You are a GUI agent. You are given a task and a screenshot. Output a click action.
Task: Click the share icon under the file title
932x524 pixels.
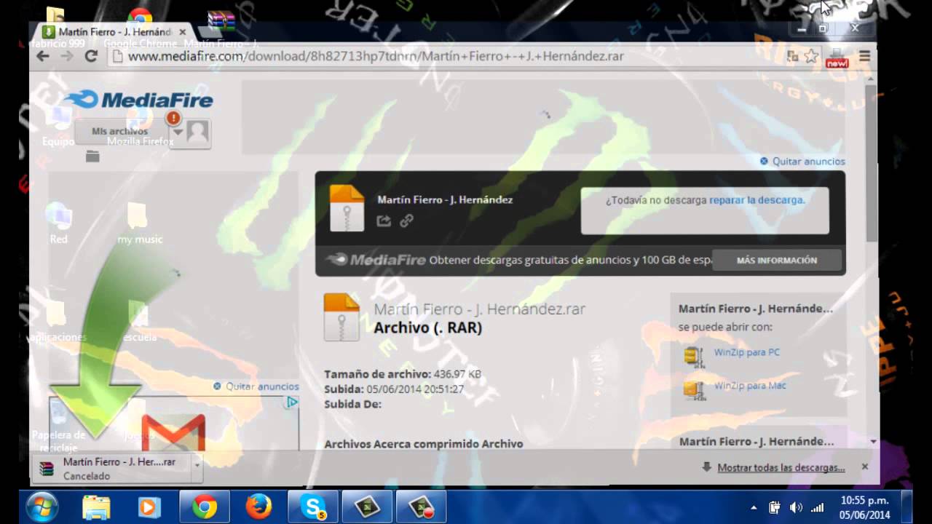[x=384, y=221]
